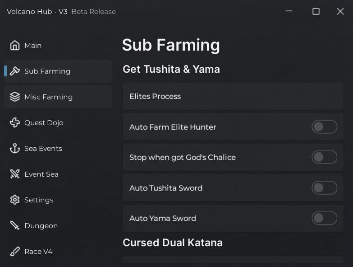Click the Misc Farming layers icon

click(x=15, y=97)
